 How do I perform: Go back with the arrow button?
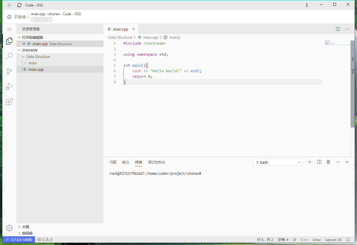tap(10, 5)
